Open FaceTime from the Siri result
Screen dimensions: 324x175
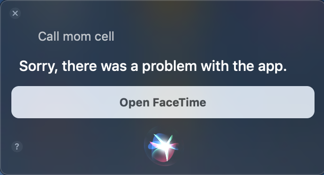(x=163, y=102)
